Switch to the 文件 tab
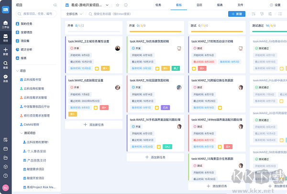This screenshot has height=194, width=287. click(240, 5)
